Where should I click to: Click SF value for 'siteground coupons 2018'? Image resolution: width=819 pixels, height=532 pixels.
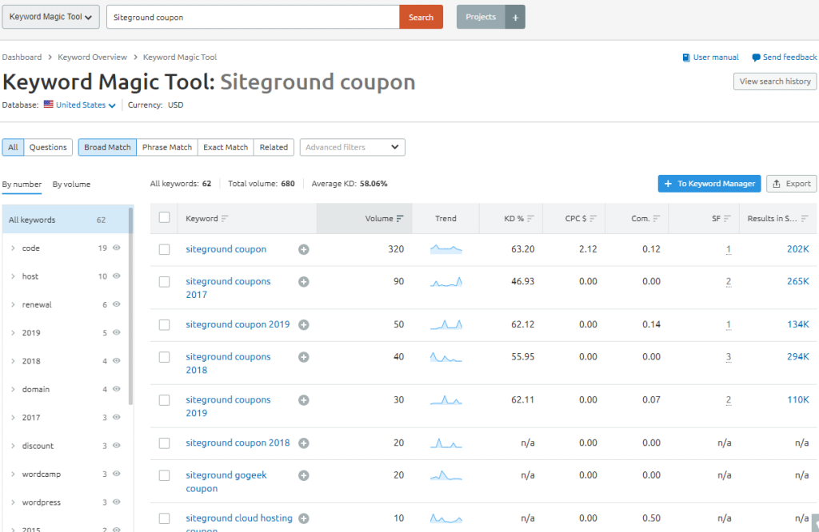pos(728,357)
